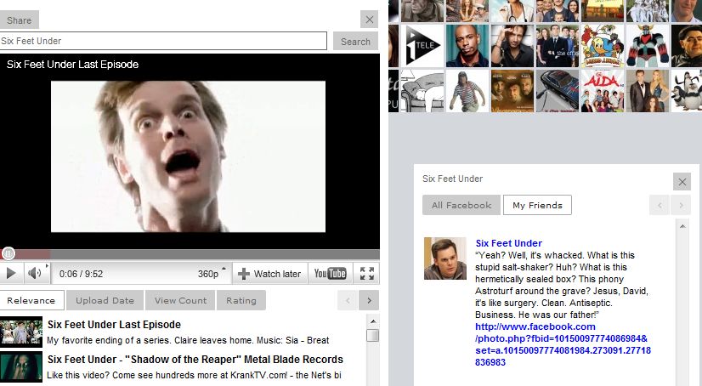702x386 pixels.
Task: Select the TELE 1 logo show tile
Action: 422,46
